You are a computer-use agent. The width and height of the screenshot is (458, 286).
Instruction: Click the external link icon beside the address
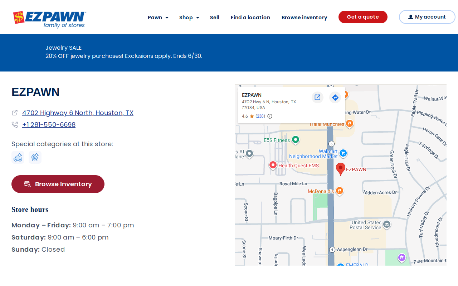point(15,113)
